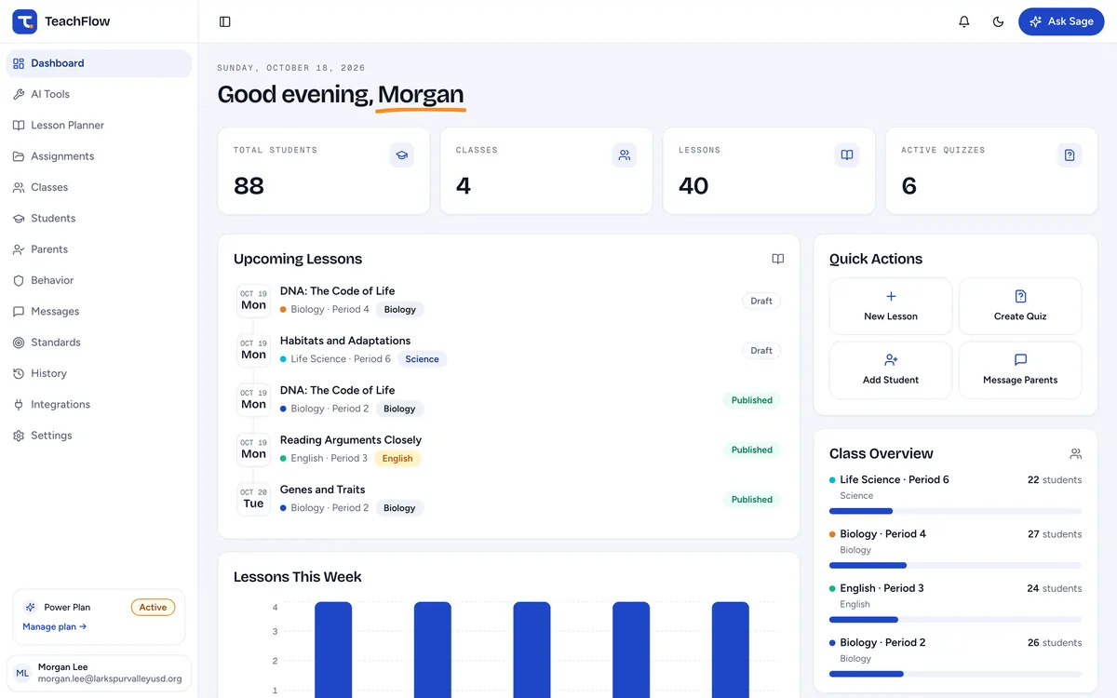The image size is (1117, 698).
Task: Click the Lessons count 40
Action: point(693,186)
